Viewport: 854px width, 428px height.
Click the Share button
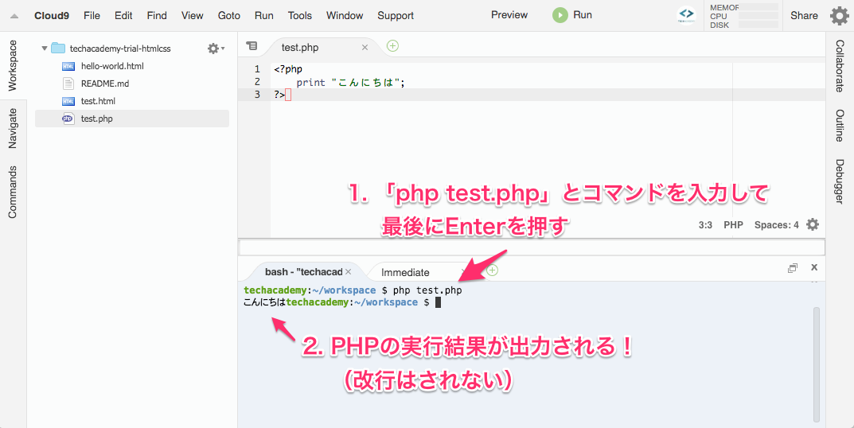(804, 15)
